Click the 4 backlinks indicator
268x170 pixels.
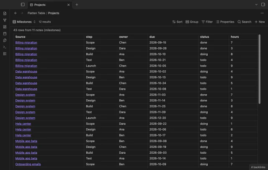[258, 167]
